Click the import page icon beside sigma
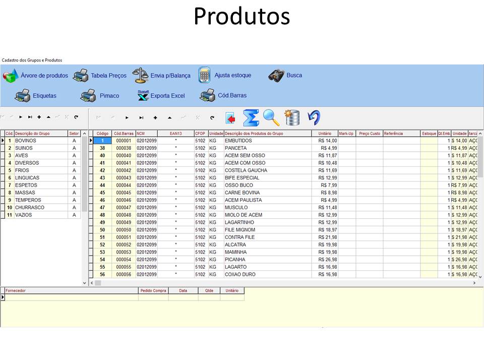This screenshot has height=363, width=484. [x=230, y=117]
